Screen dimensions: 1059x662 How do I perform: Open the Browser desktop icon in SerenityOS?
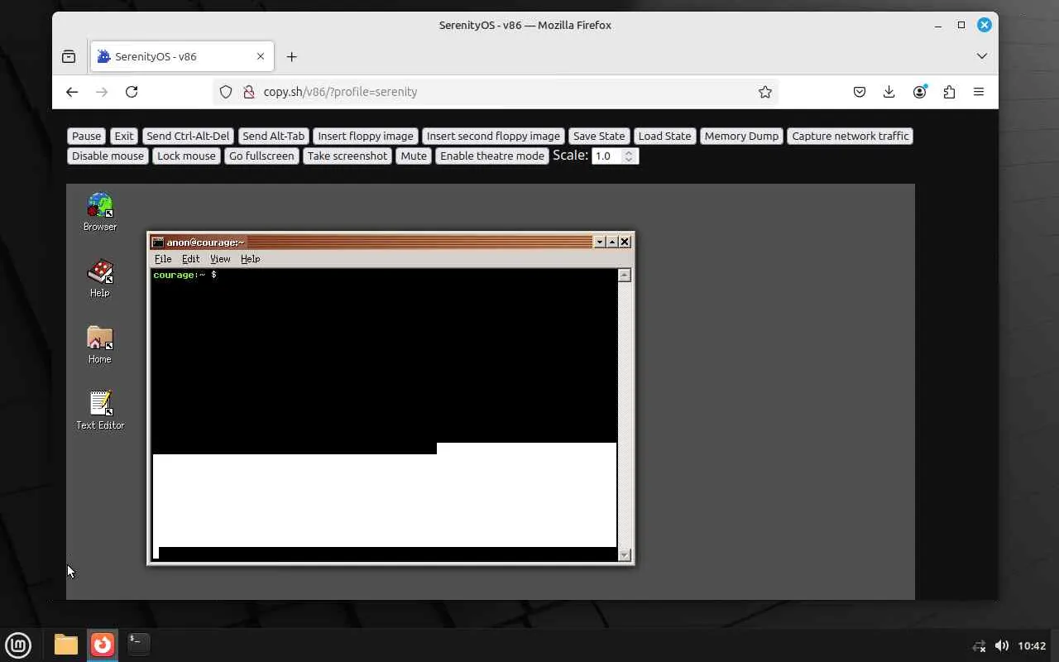tap(100, 212)
